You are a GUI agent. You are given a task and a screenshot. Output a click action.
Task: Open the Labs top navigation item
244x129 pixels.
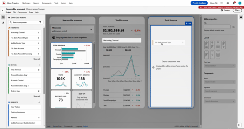(71, 3)
